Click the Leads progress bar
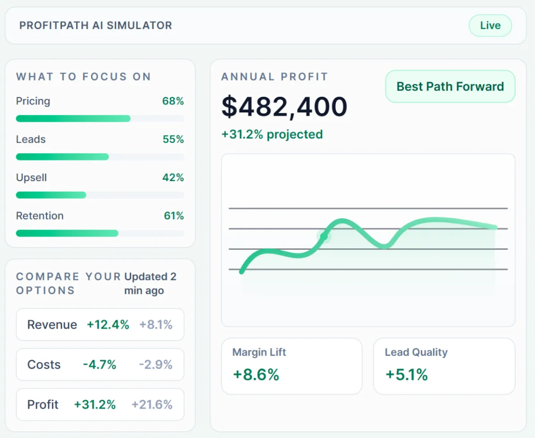The width and height of the screenshot is (535, 438). pos(100,157)
